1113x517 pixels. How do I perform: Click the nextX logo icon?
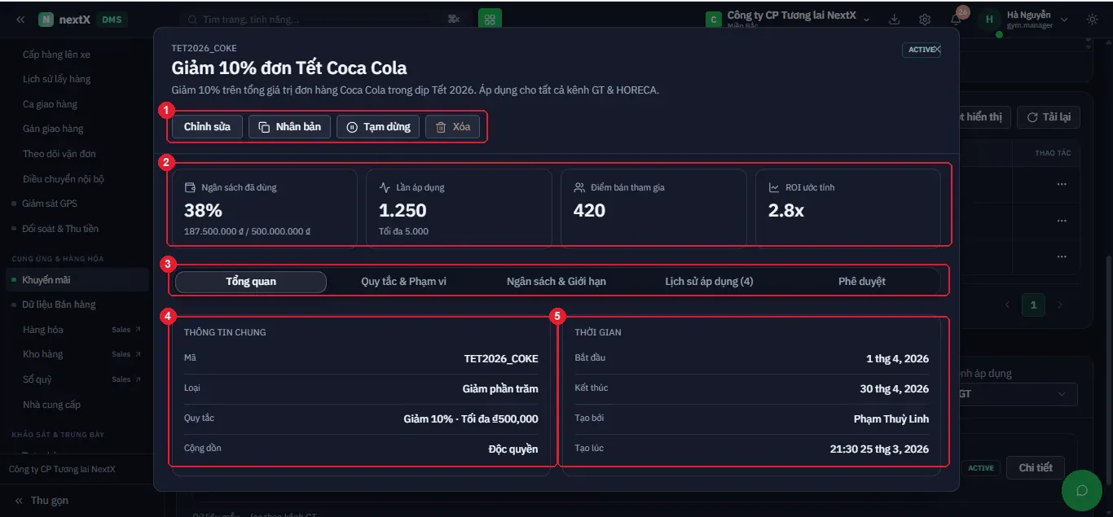(x=46, y=20)
